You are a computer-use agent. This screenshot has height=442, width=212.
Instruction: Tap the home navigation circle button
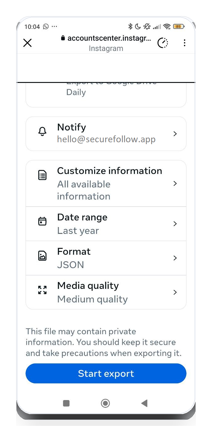[105, 403]
